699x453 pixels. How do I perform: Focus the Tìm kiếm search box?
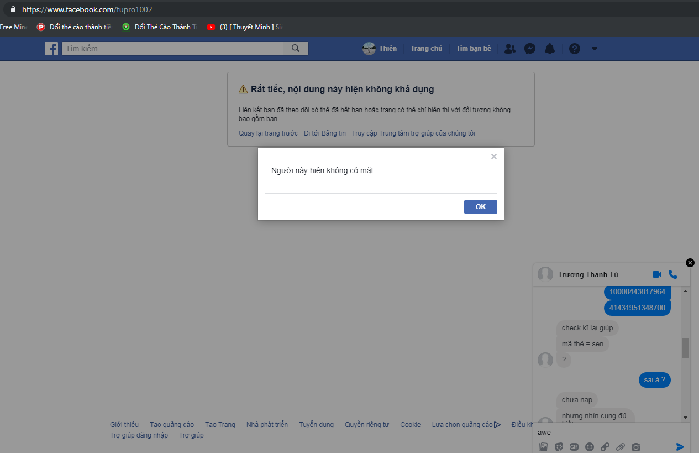click(172, 49)
